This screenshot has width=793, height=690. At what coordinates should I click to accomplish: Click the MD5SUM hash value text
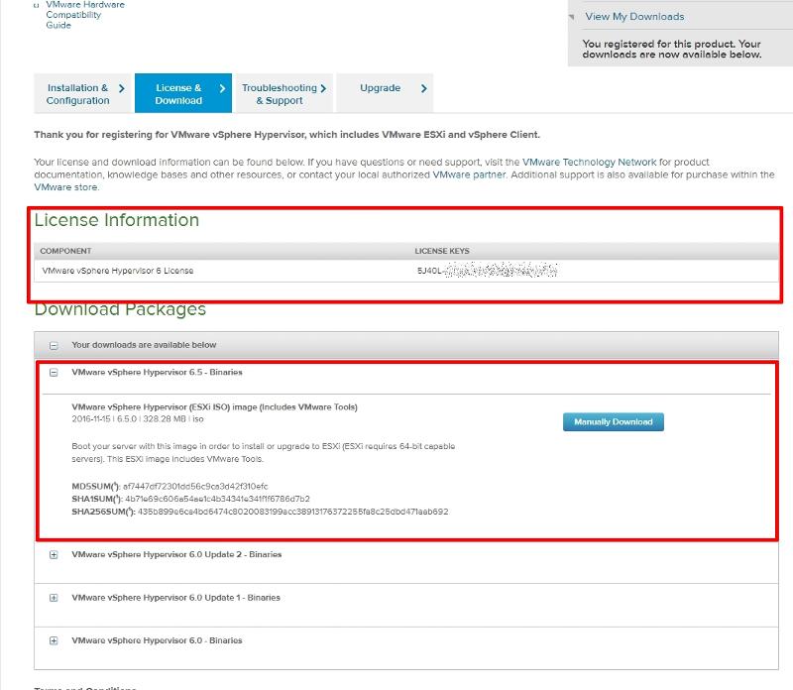point(195,487)
